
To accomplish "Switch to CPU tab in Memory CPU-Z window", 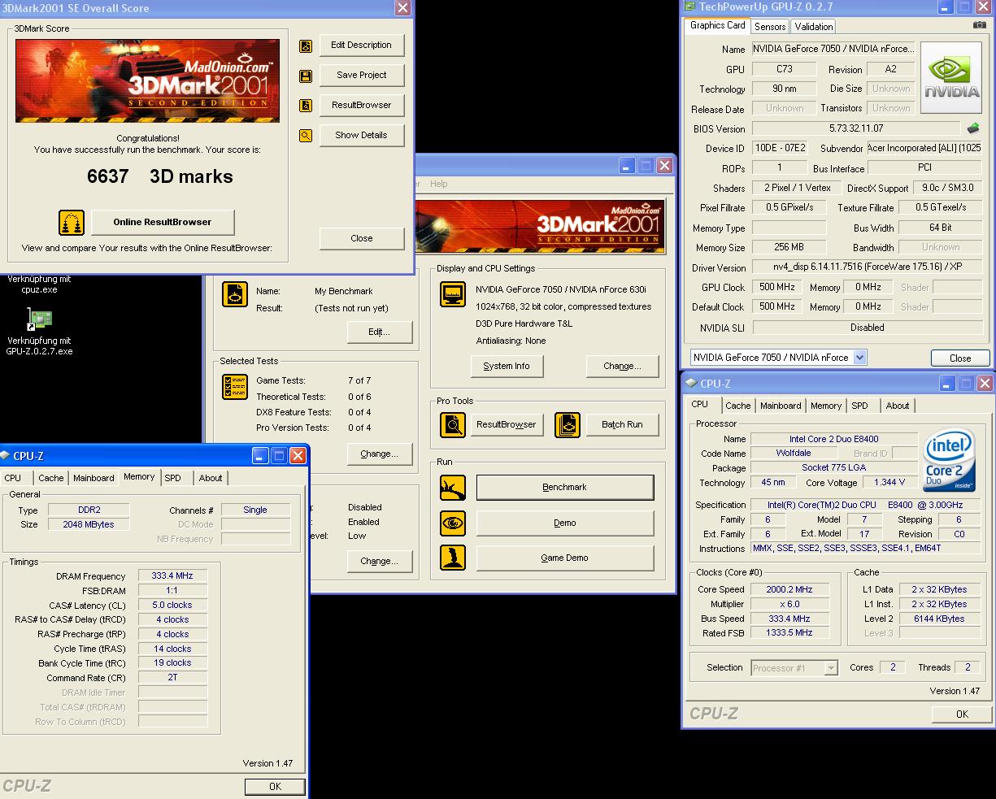I will coord(13,478).
